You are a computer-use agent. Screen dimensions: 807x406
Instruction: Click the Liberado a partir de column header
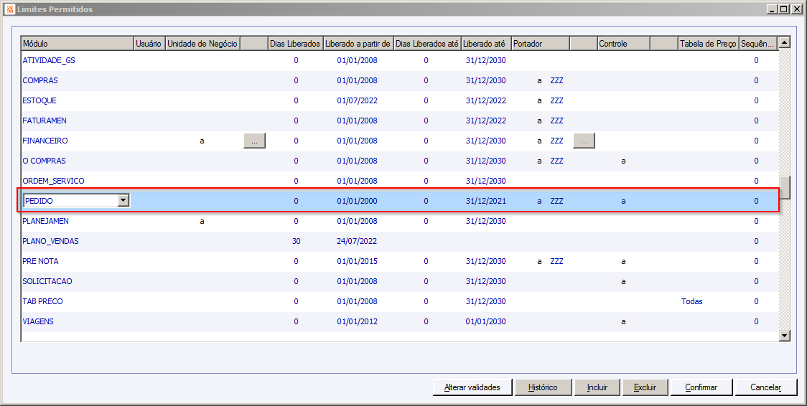(x=358, y=44)
